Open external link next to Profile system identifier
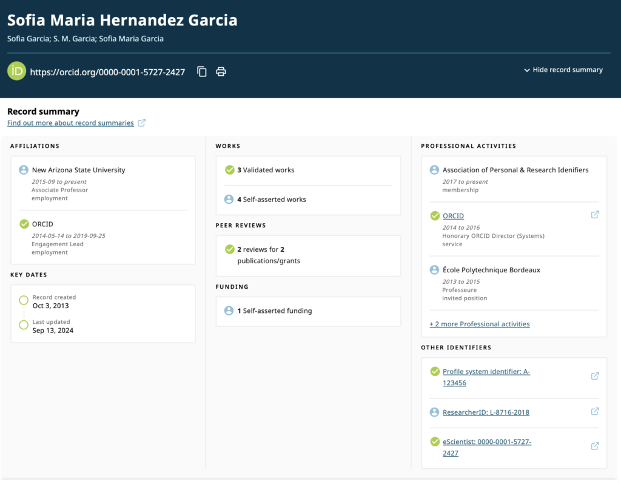 coord(595,375)
